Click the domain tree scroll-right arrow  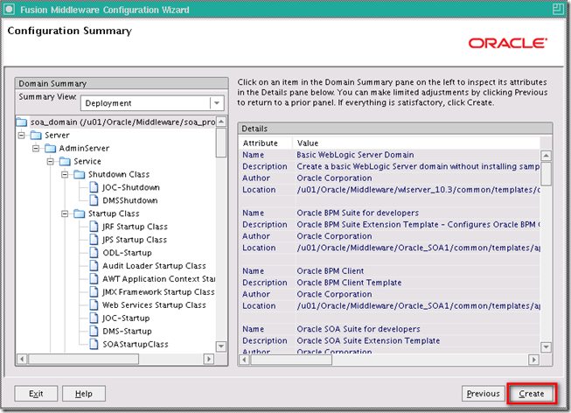[209, 359]
